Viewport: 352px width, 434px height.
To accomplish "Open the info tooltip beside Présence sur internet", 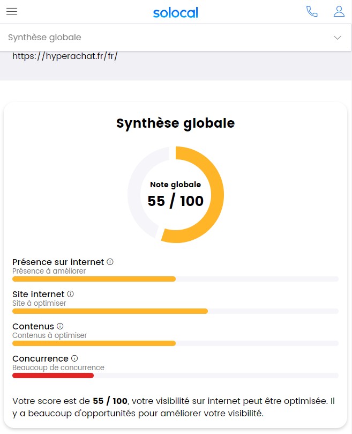I will [x=110, y=261].
